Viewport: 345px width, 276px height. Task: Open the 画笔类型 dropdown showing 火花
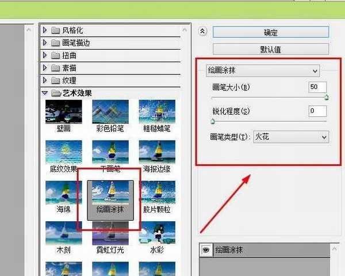click(x=291, y=137)
